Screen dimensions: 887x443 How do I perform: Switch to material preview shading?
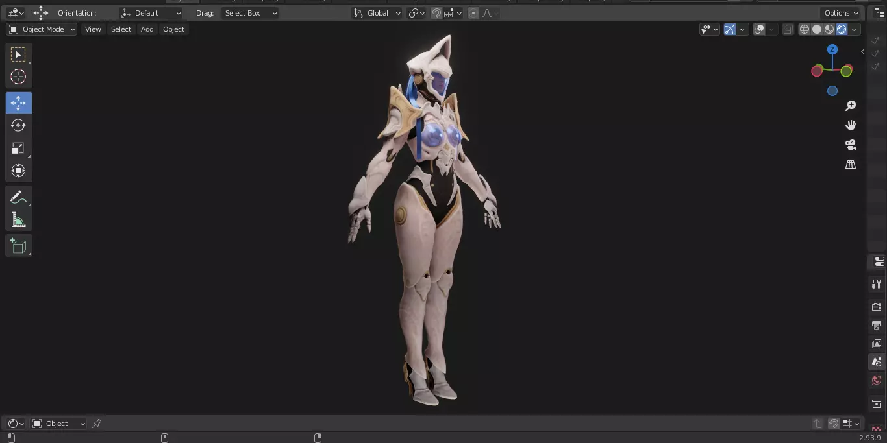tap(829, 29)
